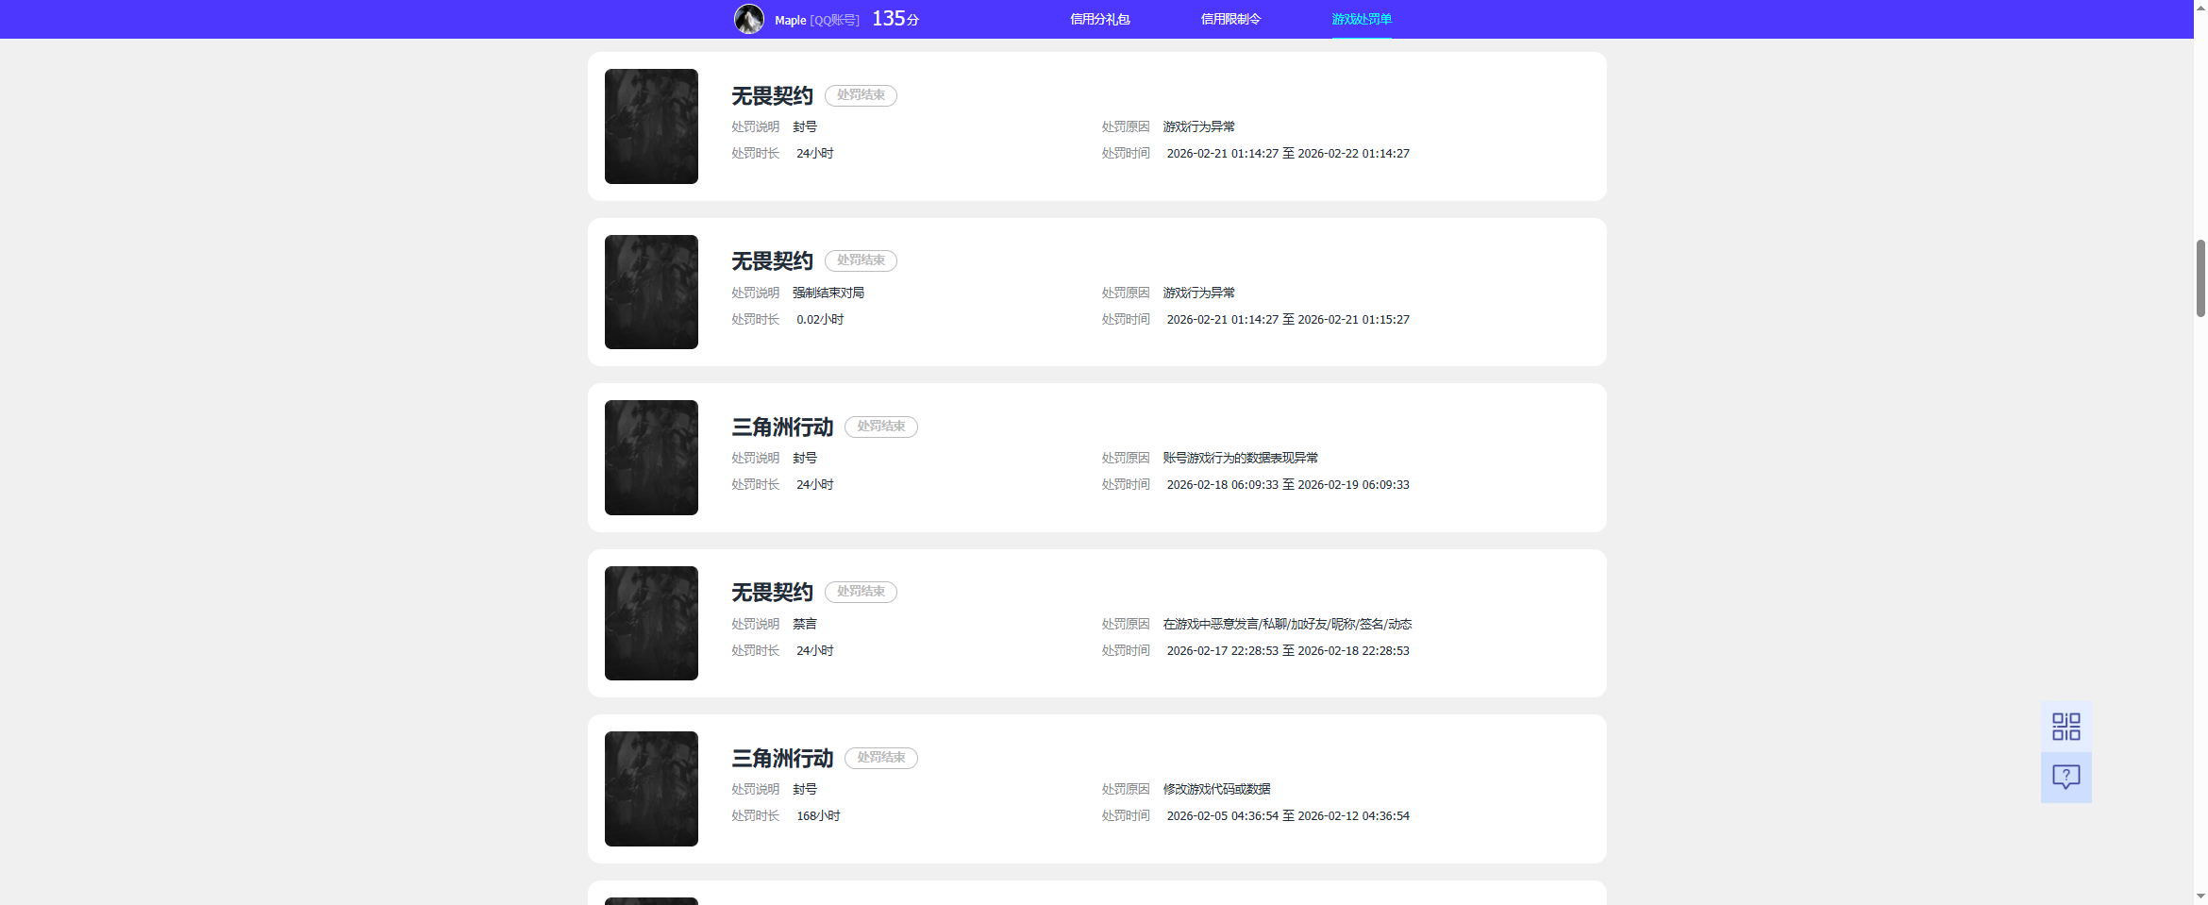Open the help question bubble icon
This screenshot has width=2208, height=905.
click(2066, 777)
